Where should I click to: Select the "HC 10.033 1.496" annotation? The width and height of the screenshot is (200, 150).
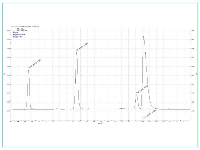pos(150,114)
